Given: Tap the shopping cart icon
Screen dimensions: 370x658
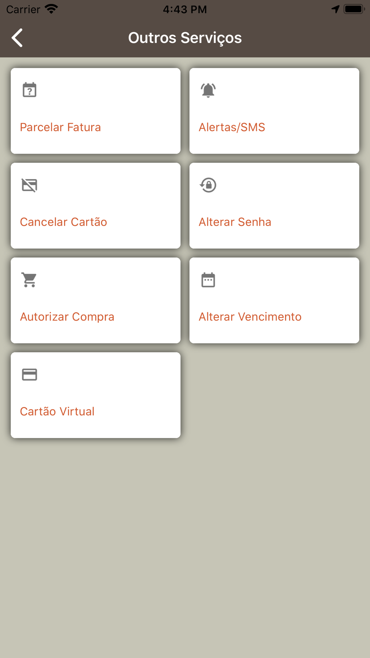Looking at the screenshot, I should [x=29, y=280].
